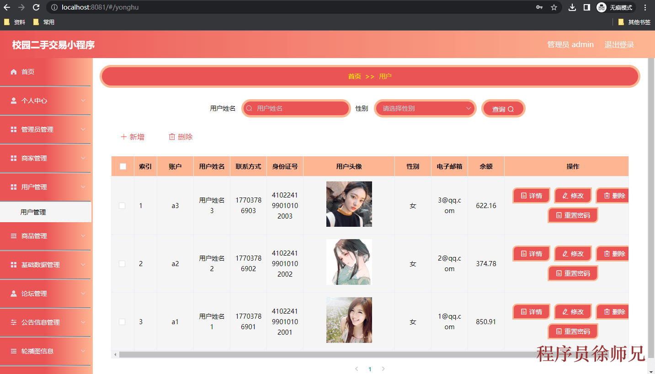This screenshot has width=655, height=374.
Task: Click the trash icon beside 删除 above the table
Action: (172, 136)
